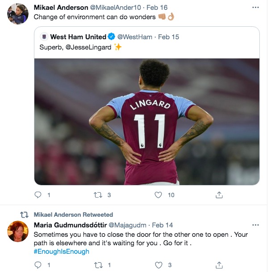
Task: Retweet Maria Gudmundsdóttir's tweet
Action: [98, 265]
